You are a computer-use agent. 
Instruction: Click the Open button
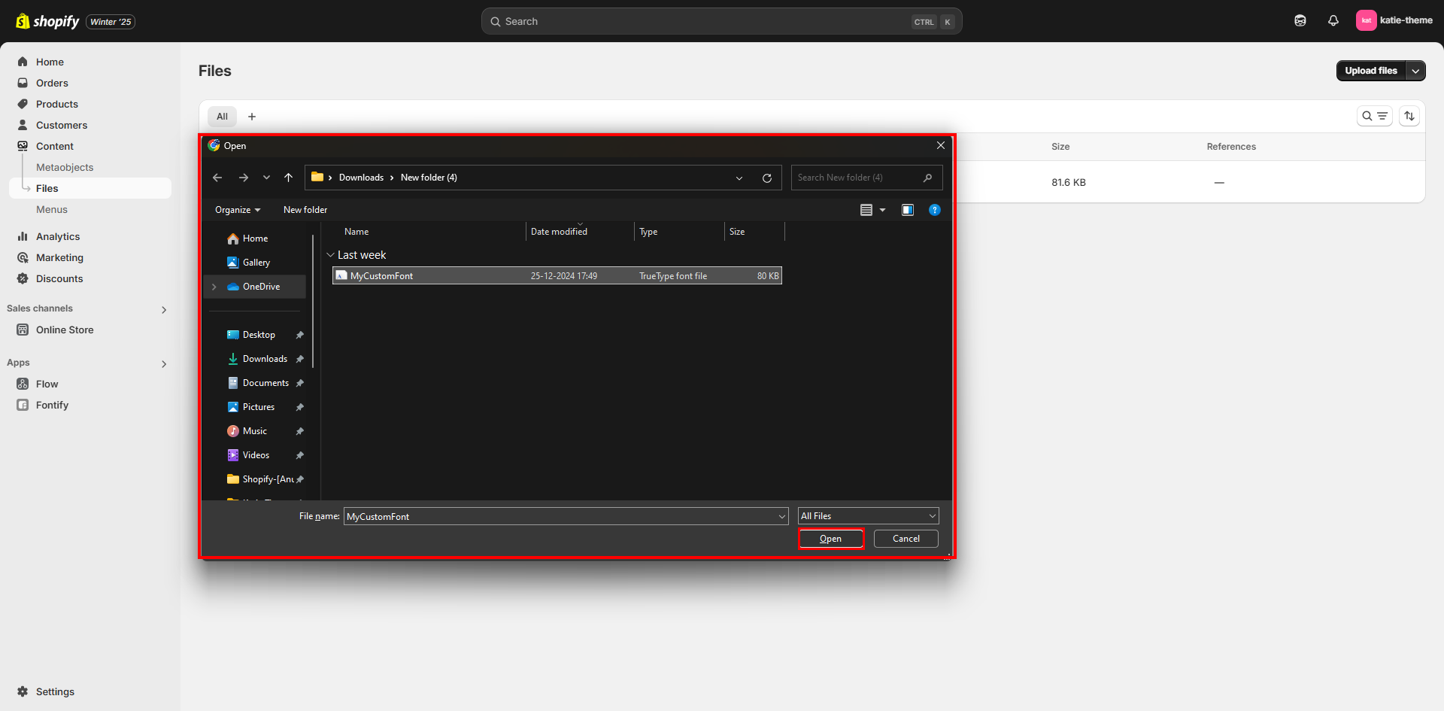click(830, 539)
